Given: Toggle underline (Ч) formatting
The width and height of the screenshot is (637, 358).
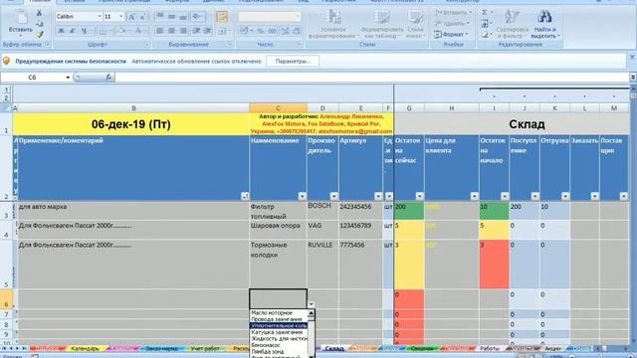Looking at the screenshot, I should [x=84, y=31].
